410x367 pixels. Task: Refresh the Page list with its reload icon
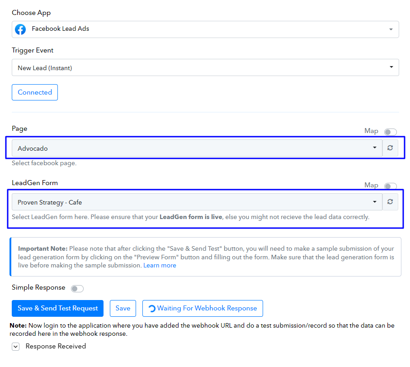coord(390,148)
